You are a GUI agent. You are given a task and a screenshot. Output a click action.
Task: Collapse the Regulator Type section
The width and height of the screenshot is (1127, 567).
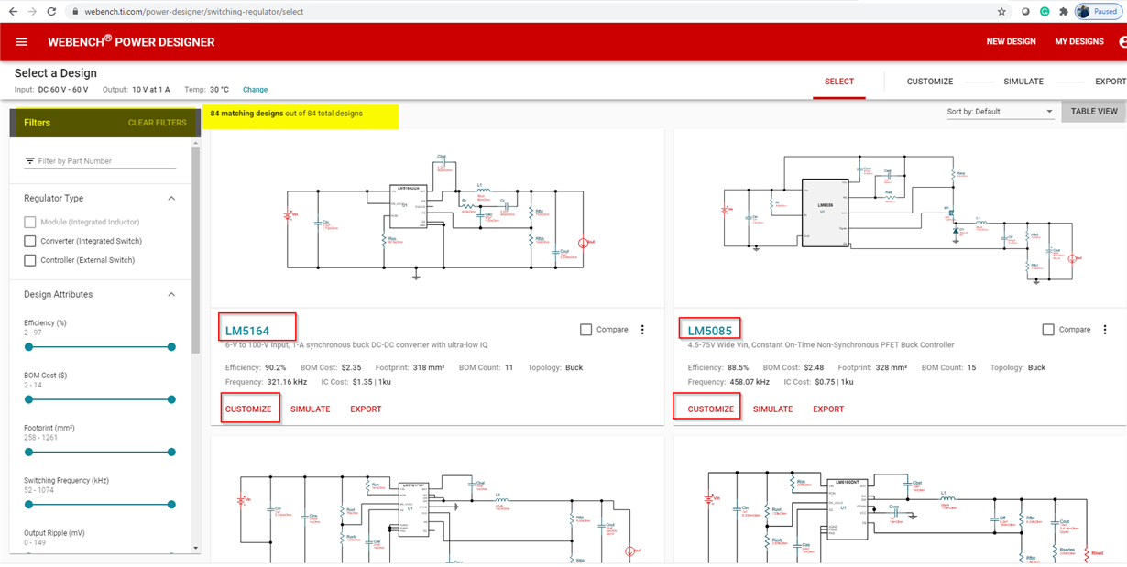point(171,199)
